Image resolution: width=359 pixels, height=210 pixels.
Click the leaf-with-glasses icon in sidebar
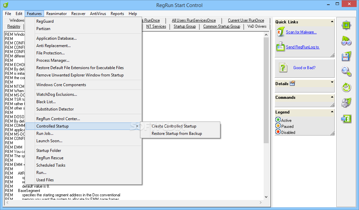coord(346,41)
